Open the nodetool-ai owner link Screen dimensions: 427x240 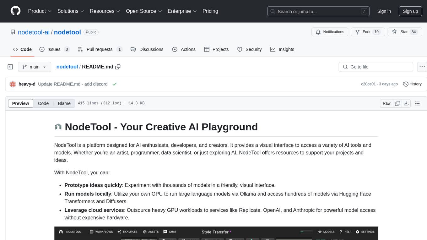coord(34,32)
